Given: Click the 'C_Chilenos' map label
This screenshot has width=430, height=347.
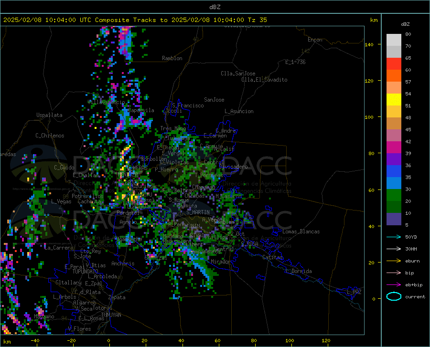Looking at the screenshot, I should [x=50, y=136].
